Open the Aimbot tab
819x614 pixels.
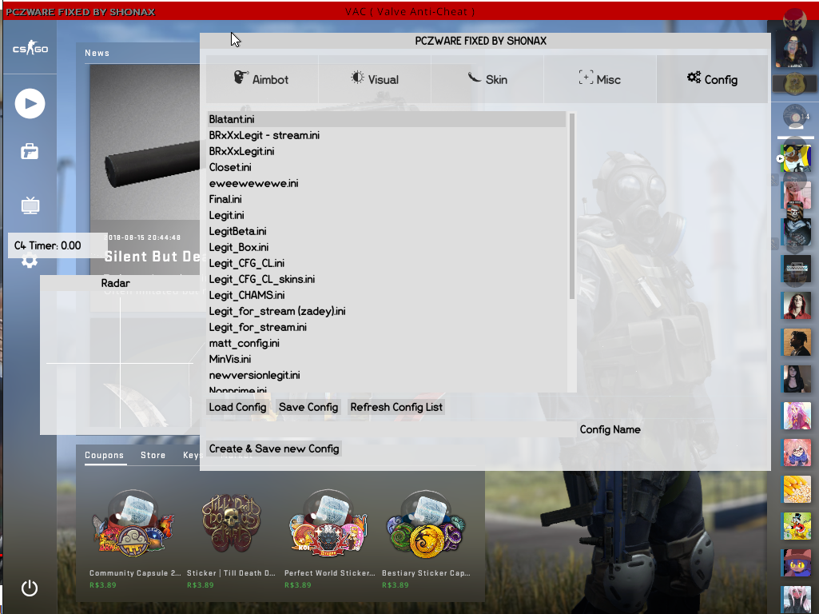262,79
